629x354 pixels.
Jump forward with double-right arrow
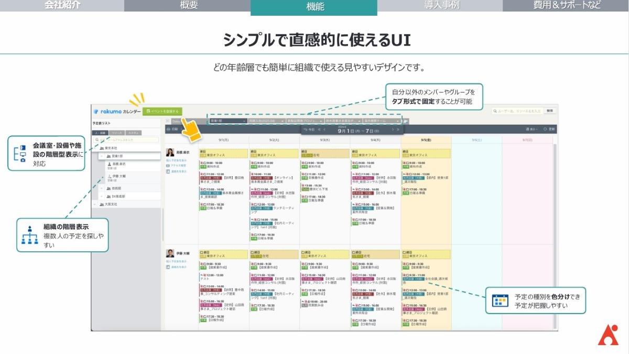(398, 130)
